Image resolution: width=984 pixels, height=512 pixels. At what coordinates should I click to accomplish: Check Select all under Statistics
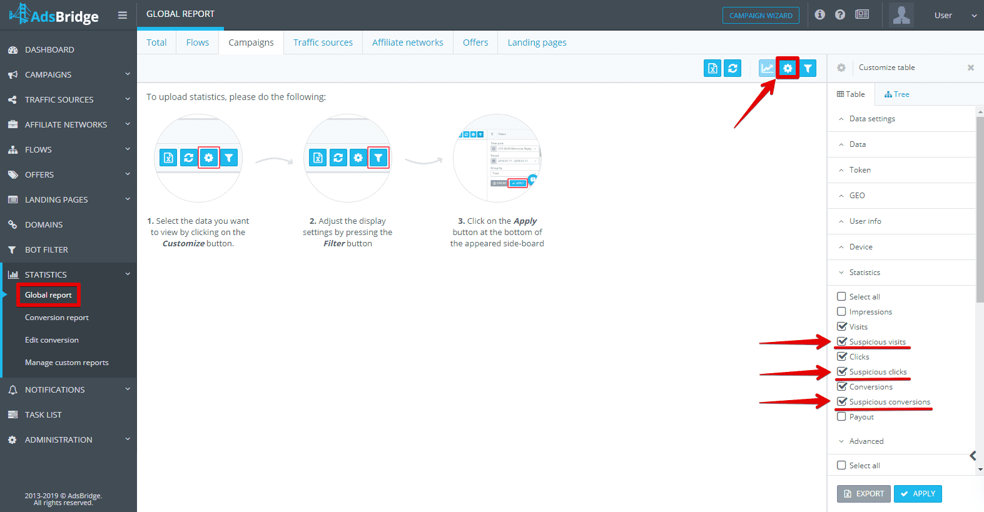(841, 296)
